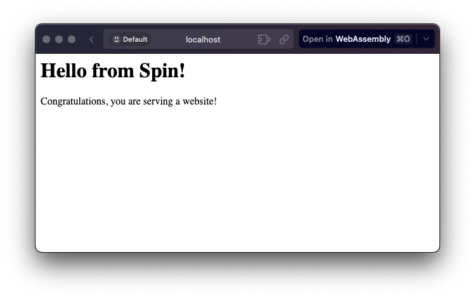Click the Open in WebAssembly button
The height and width of the screenshot is (299, 475).
(358, 39)
